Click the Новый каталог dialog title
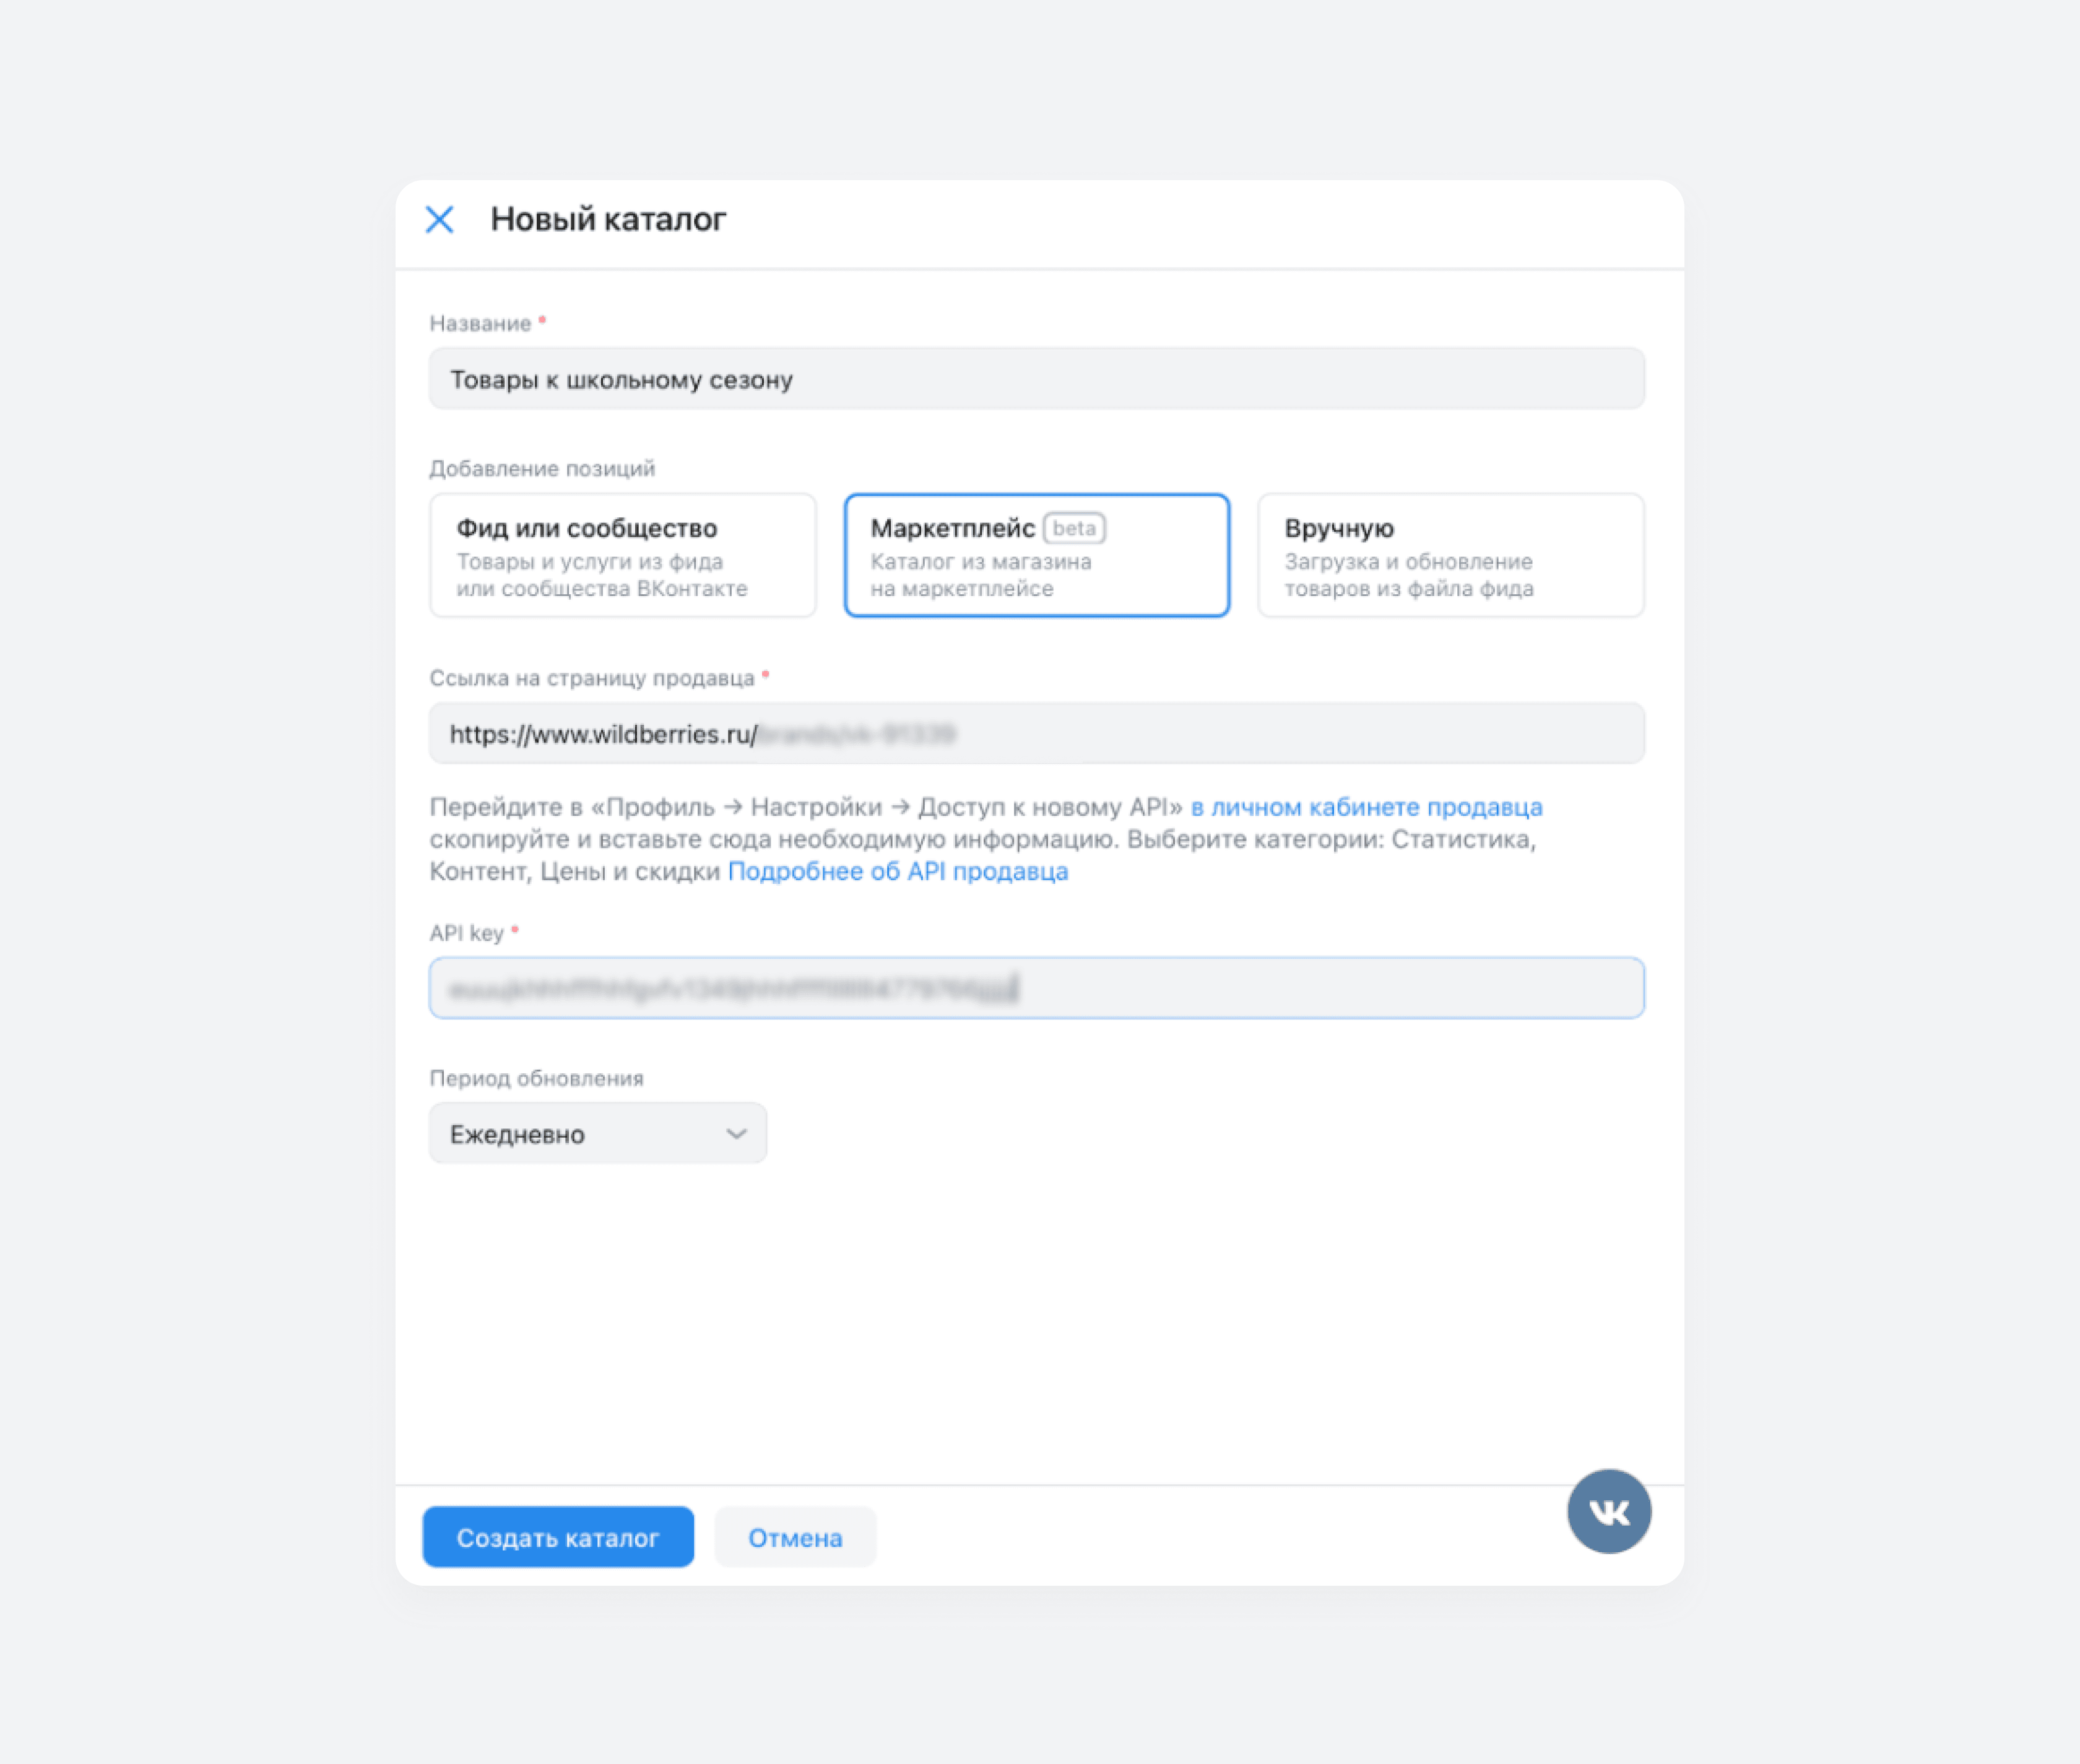The height and width of the screenshot is (1764, 2080). (x=608, y=219)
